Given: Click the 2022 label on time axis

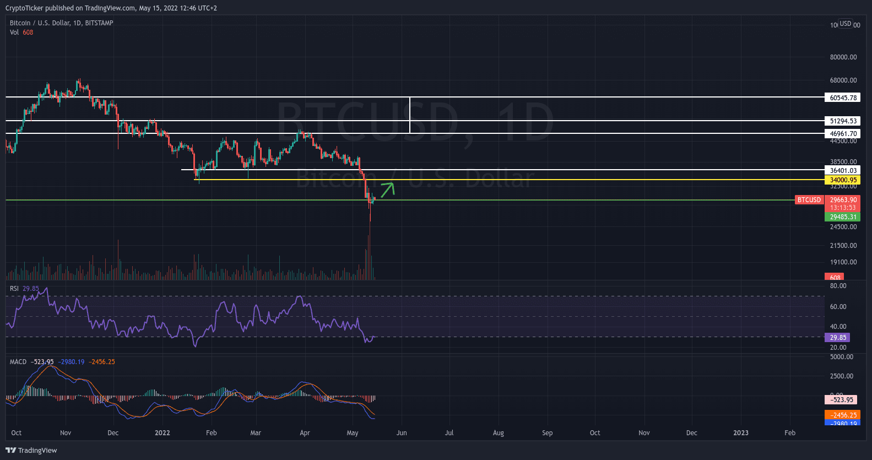Looking at the screenshot, I should click(163, 433).
